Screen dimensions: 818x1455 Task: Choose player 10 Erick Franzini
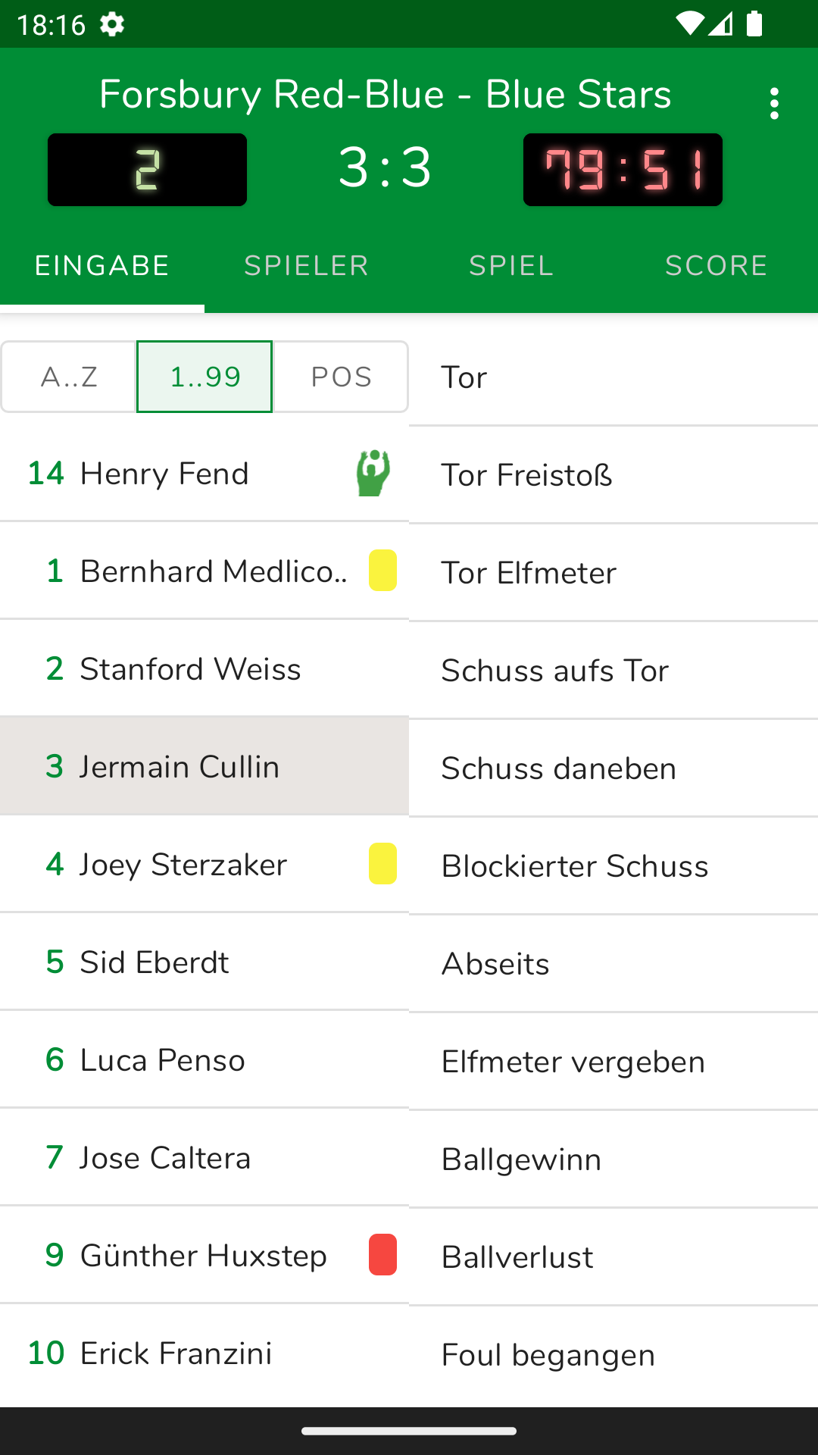click(176, 1353)
